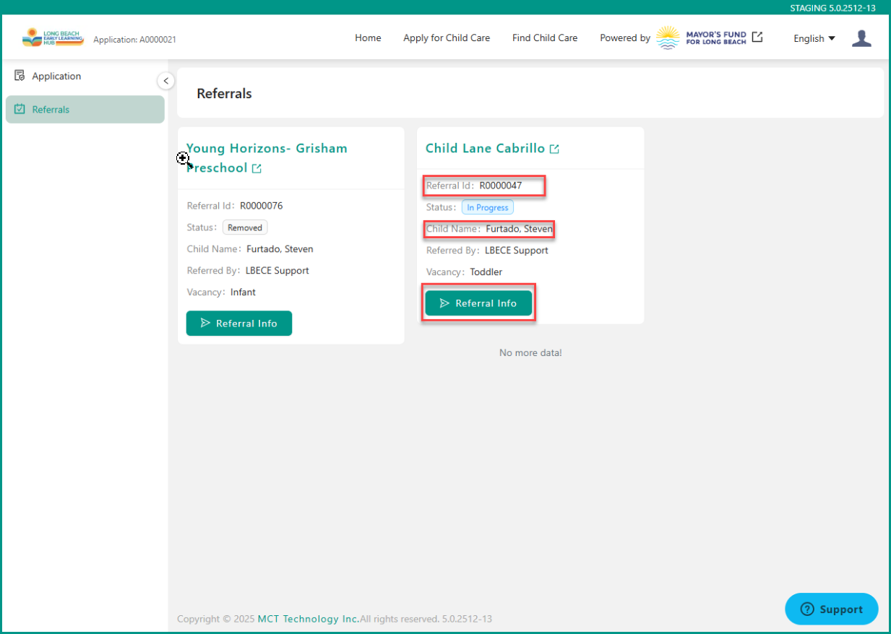The width and height of the screenshot is (891, 634).
Task: Open the Child Lane Cabrillo link
Action: tap(485, 148)
